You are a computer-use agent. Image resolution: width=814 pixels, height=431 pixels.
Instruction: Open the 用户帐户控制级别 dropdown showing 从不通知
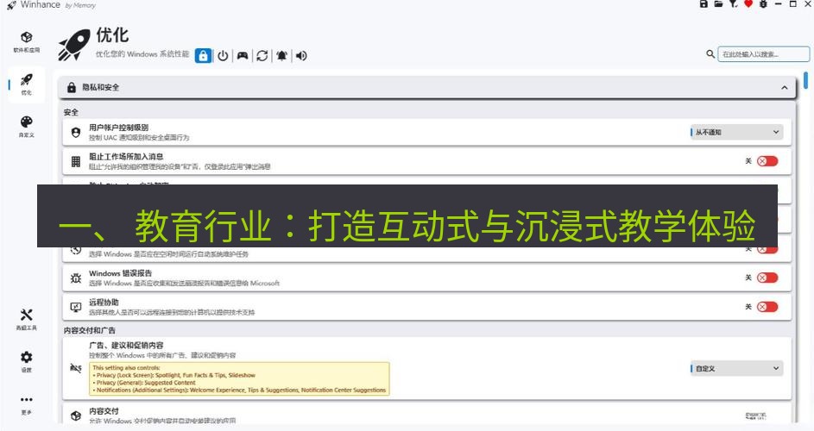tap(736, 132)
